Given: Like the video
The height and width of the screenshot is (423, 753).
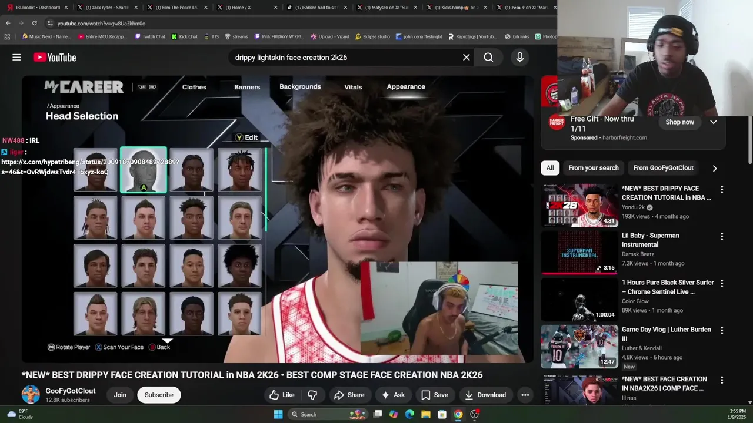Looking at the screenshot, I should (x=282, y=395).
